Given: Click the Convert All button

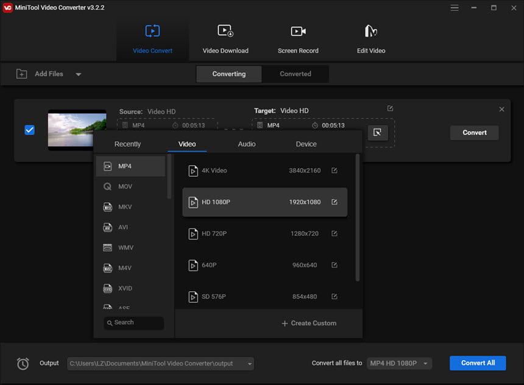Looking at the screenshot, I should pyautogui.click(x=478, y=363).
